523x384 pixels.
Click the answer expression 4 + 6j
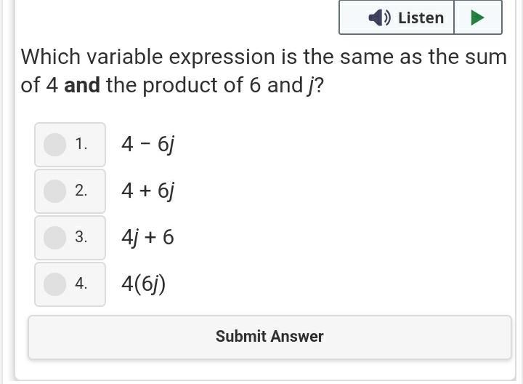point(148,191)
